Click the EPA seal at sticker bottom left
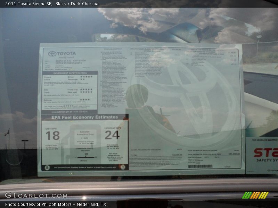The image size is (278, 208). (x=47, y=167)
